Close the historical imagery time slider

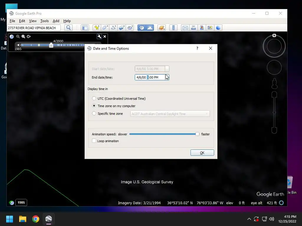point(105,36)
